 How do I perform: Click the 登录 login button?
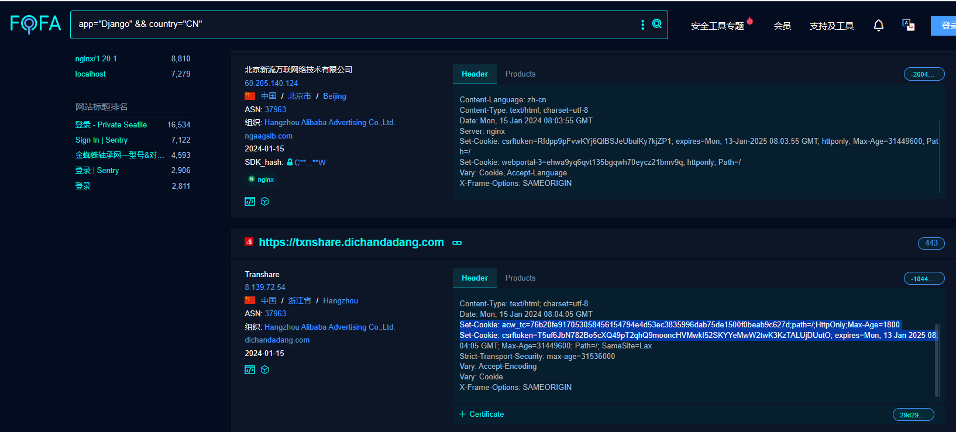click(x=944, y=26)
